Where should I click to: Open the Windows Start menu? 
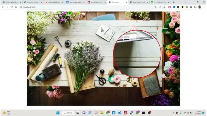tap(58, 113)
